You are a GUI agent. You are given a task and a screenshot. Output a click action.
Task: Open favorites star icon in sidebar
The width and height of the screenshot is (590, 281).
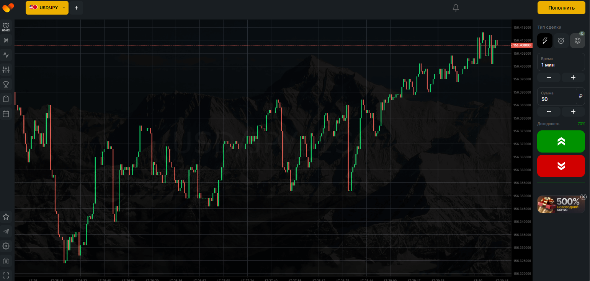6,217
